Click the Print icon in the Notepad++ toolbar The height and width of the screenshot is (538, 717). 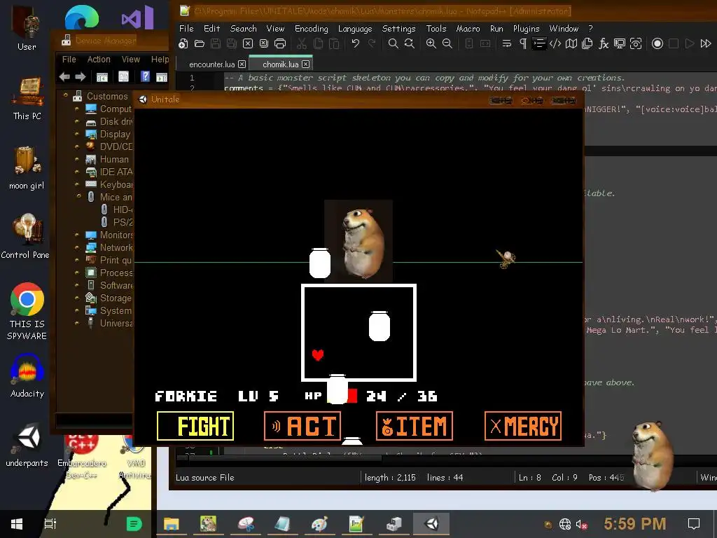point(280,43)
